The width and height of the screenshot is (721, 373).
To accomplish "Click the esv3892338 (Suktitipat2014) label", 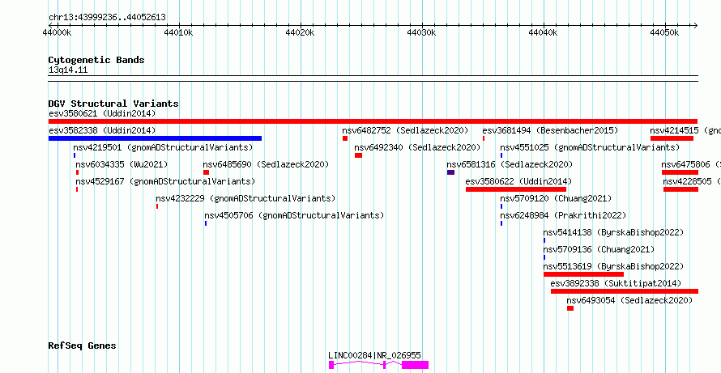I will (616, 283).
